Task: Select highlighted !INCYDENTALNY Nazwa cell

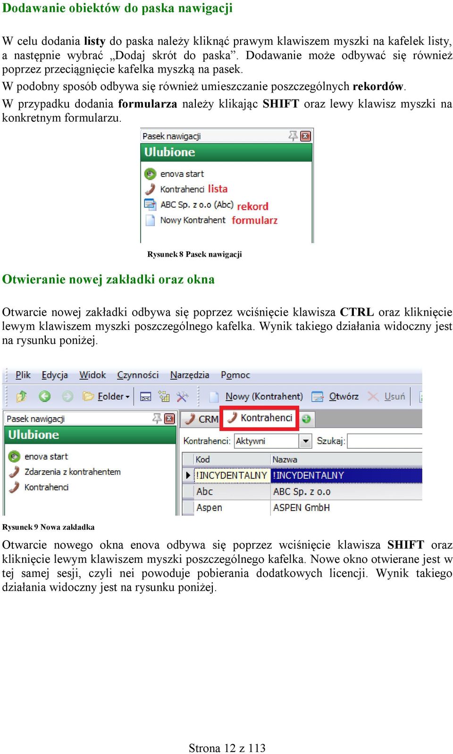Action: 346,475
